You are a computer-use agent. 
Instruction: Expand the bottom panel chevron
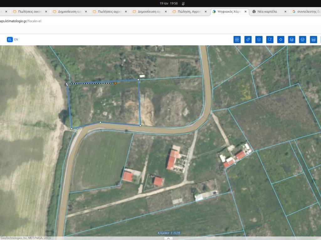(168, 238)
